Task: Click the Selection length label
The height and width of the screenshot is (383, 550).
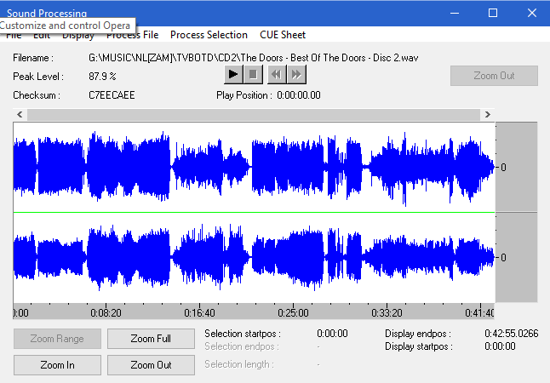Action: (239, 364)
